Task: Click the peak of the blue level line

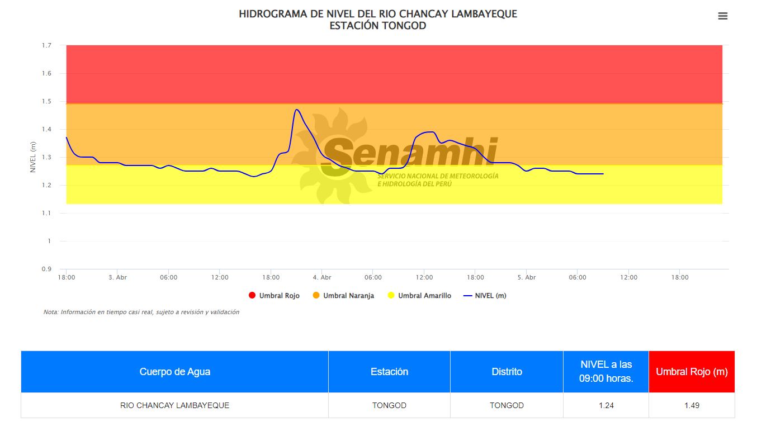Action: click(x=296, y=110)
